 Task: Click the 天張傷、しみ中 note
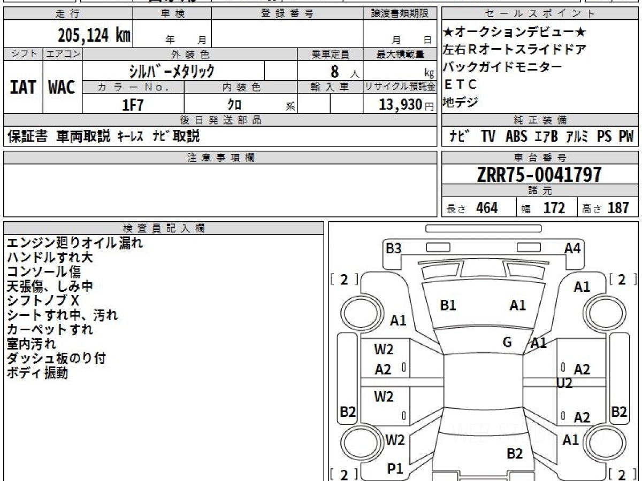50,286
